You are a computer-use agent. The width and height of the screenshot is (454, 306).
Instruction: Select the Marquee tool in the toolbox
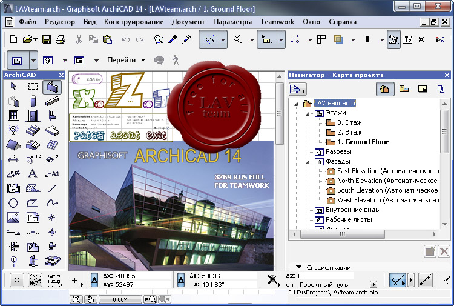[x=33, y=87]
